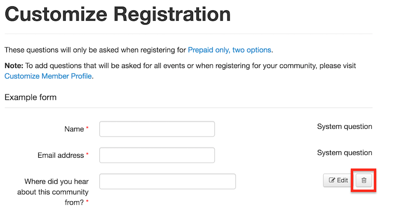
Task: Delete the community question with trash icon
Action: point(364,180)
